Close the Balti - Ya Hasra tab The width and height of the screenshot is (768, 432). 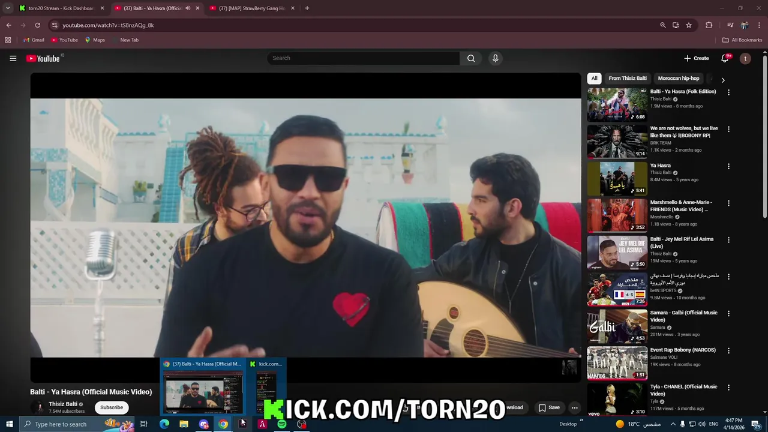(197, 8)
